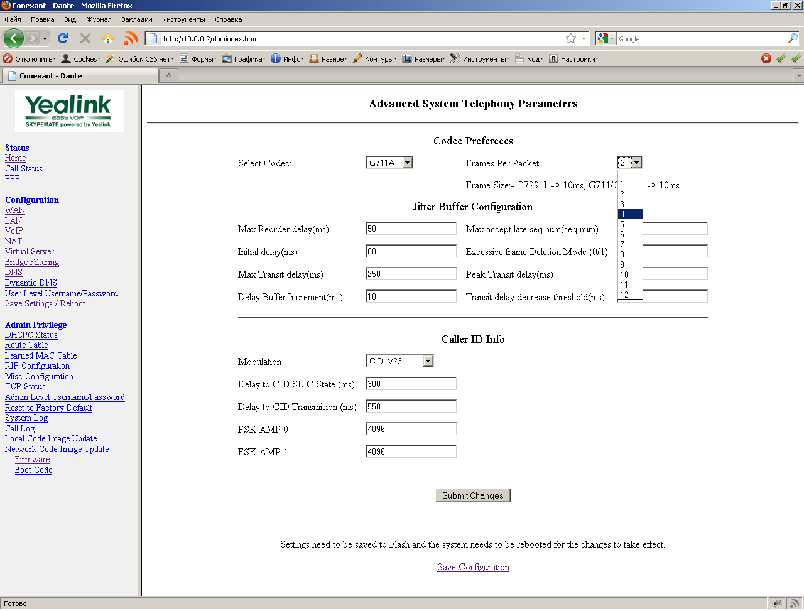The height and width of the screenshot is (611, 804).
Task: Open the System Log link
Action: (x=26, y=418)
